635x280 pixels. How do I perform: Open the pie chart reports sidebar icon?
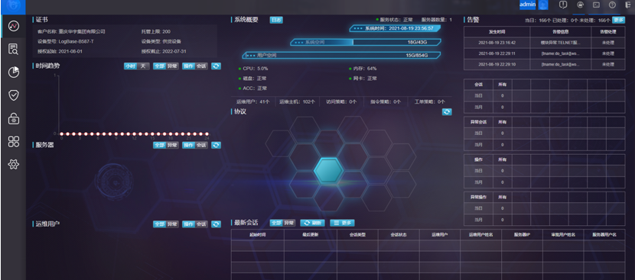[13, 72]
